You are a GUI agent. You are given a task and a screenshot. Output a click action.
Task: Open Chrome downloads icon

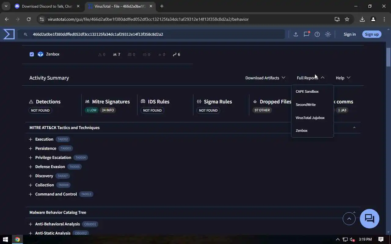(362, 19)
